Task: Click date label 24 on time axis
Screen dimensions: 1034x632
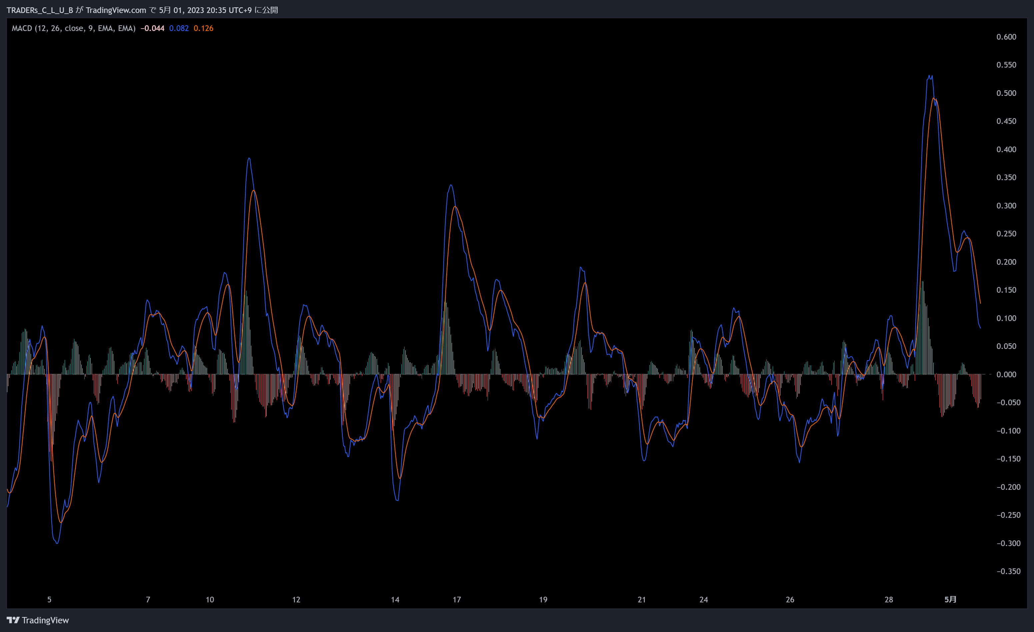Action: coord(704,600)
